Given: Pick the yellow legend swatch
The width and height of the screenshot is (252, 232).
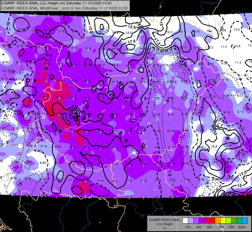Looking at the screenshot, I should point(223,220).
